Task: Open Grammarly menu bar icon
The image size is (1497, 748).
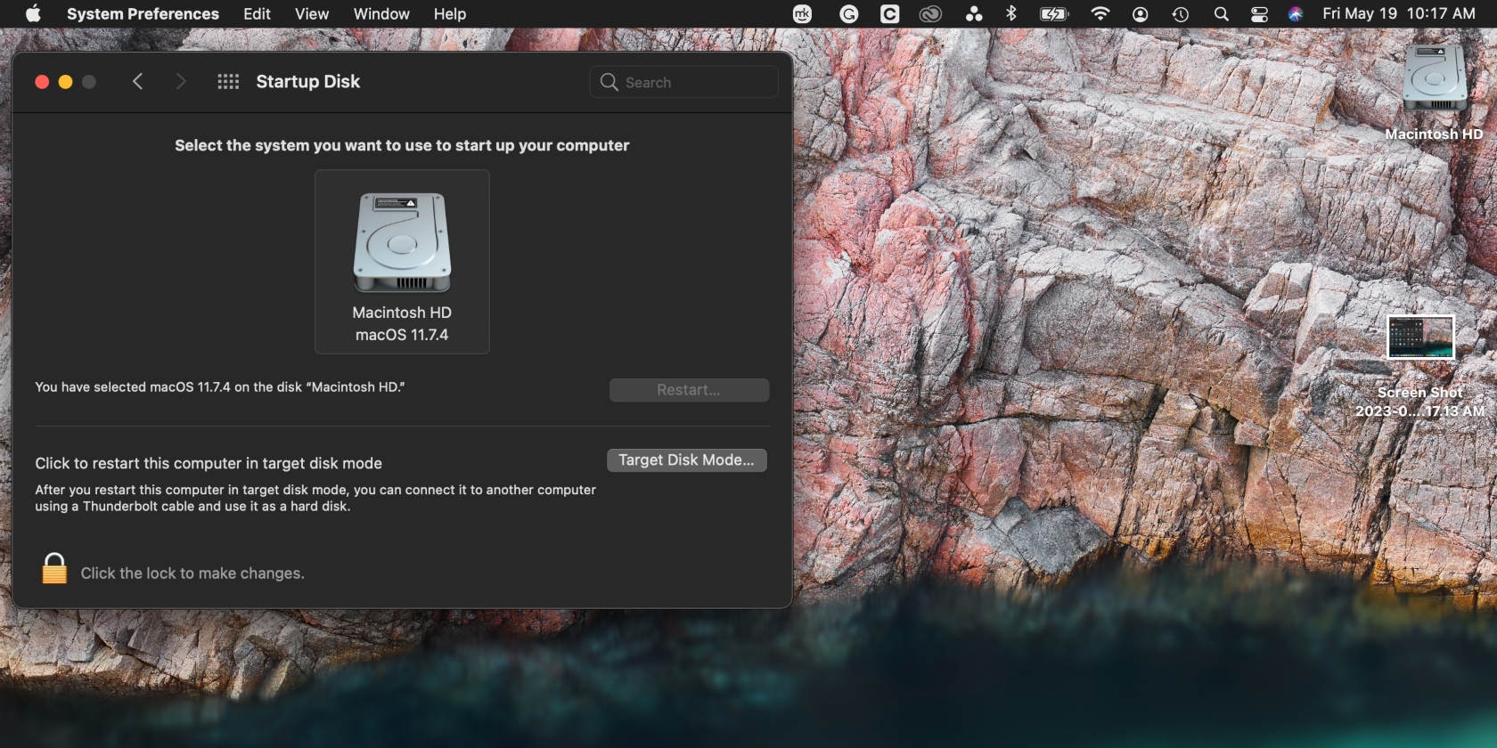Action: click(849, 13)
